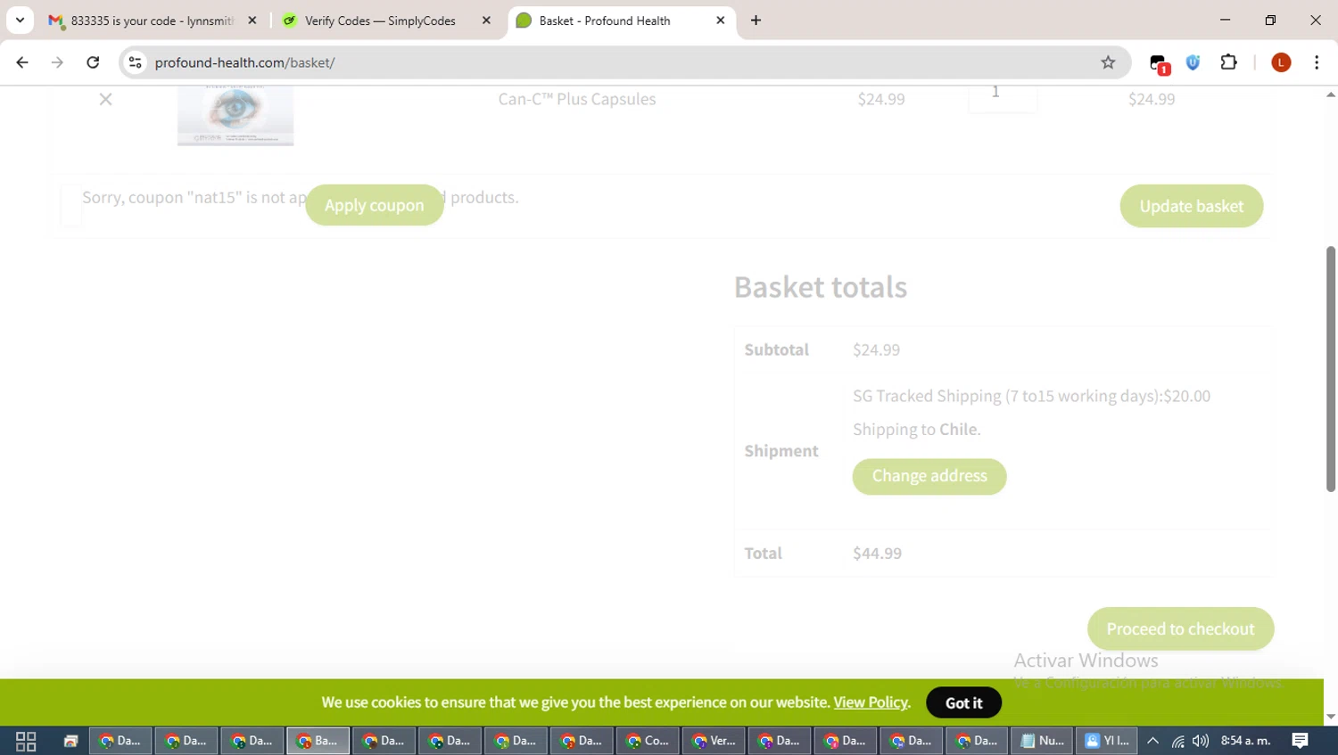Click the scrollbar down arrow

[1331, 717]
